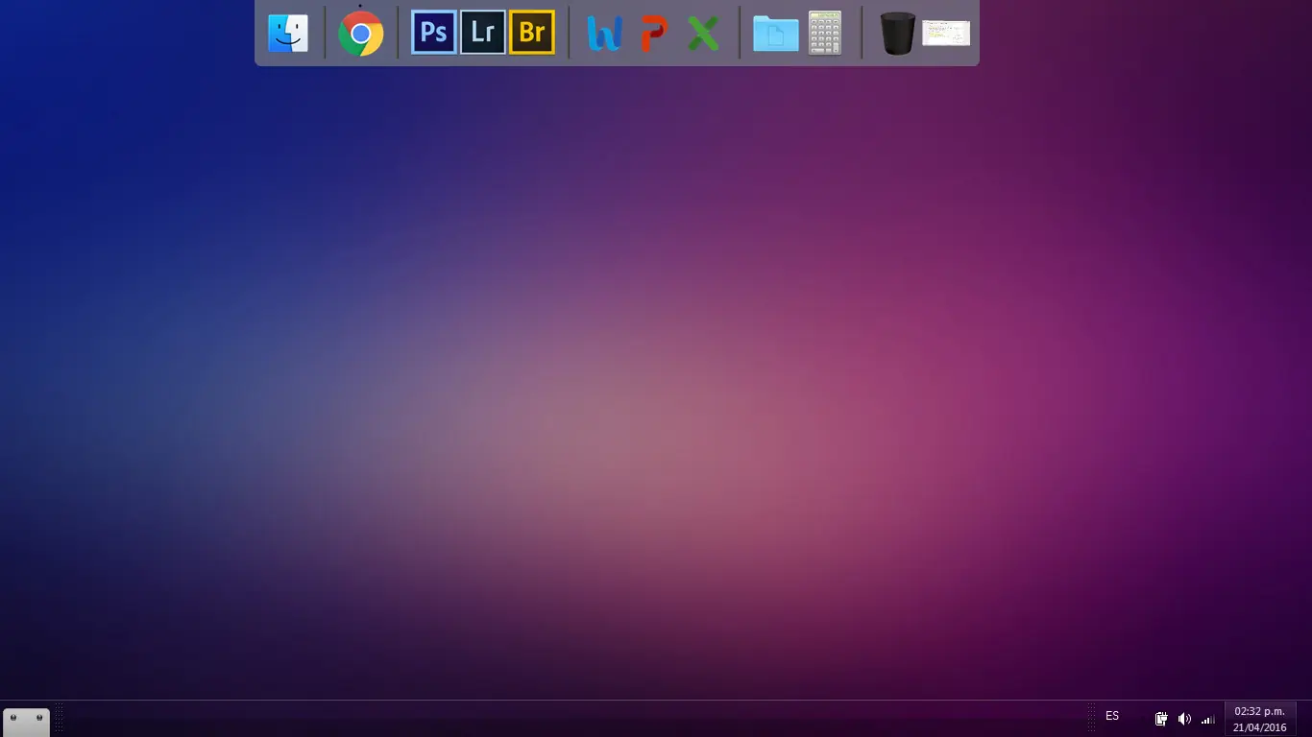Viewport: 1312px width, 737px height.
Task: Open Adobe Bridge (Br) icon
Action: point(532,33)
